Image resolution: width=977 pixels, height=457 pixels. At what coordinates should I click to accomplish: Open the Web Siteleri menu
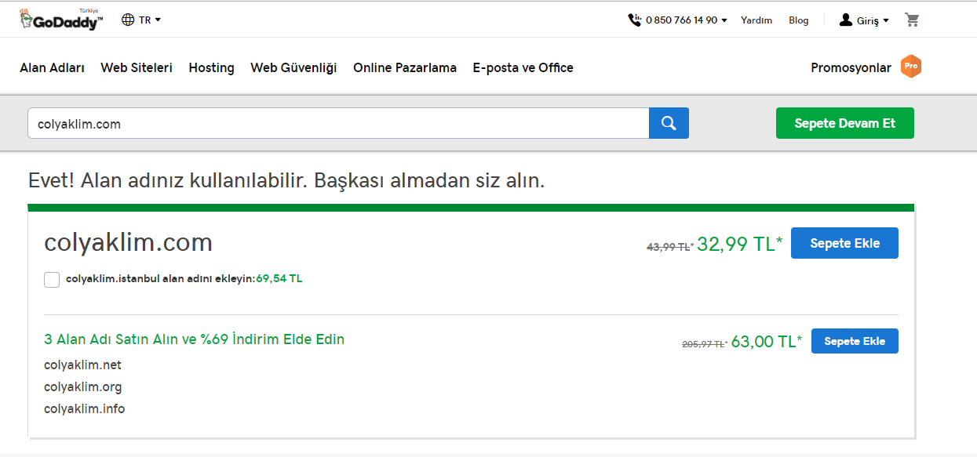[x=137, y=67]
